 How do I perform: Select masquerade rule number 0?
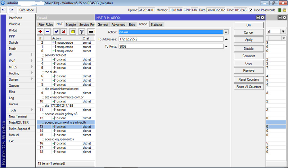click(66, 51)
